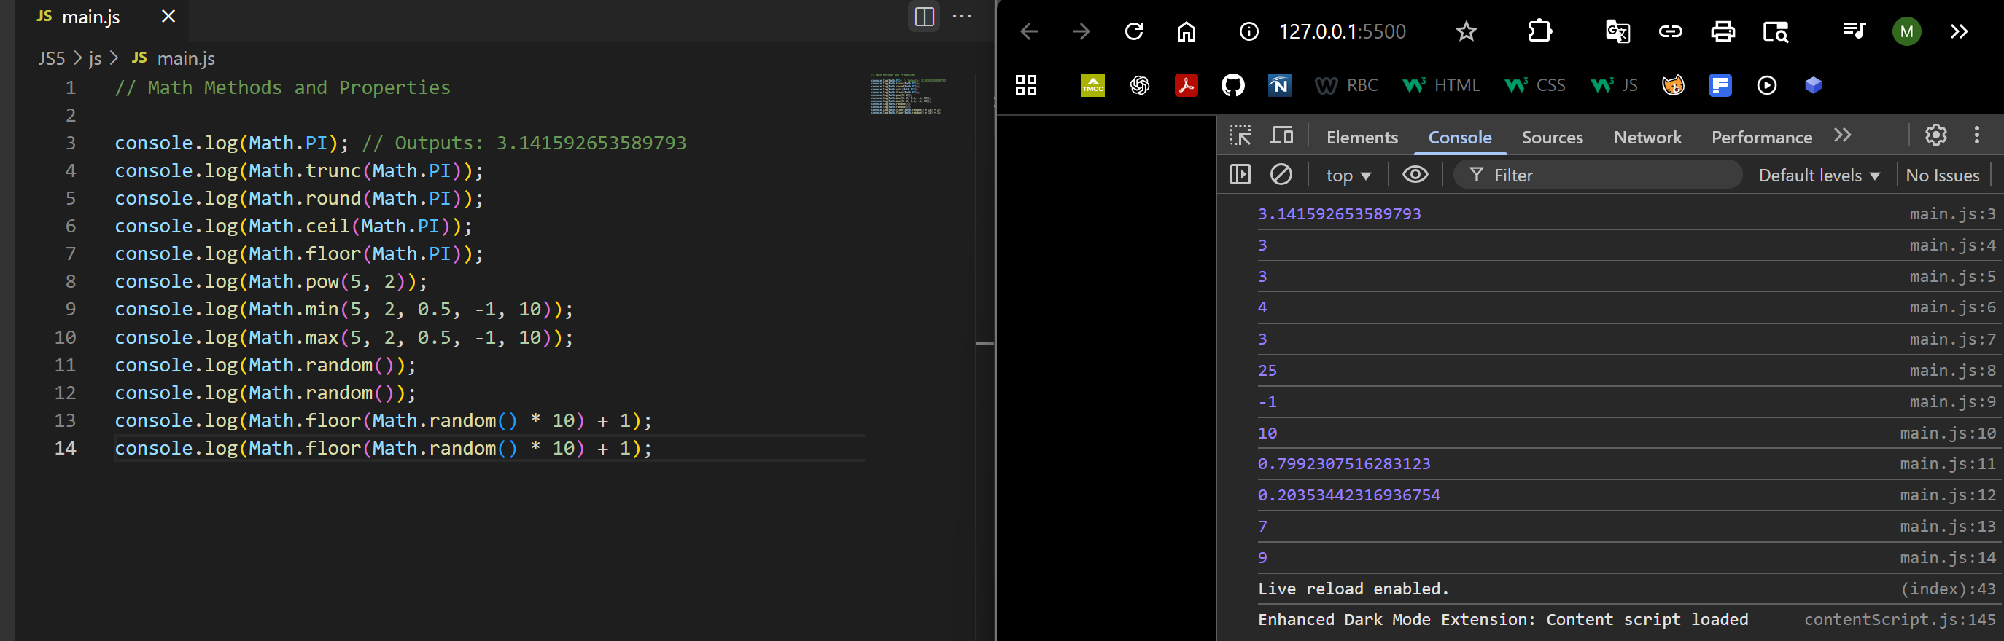The image size is (2004, 641).
Task: Print the page using printer icon
Action: coord(1723,32)
